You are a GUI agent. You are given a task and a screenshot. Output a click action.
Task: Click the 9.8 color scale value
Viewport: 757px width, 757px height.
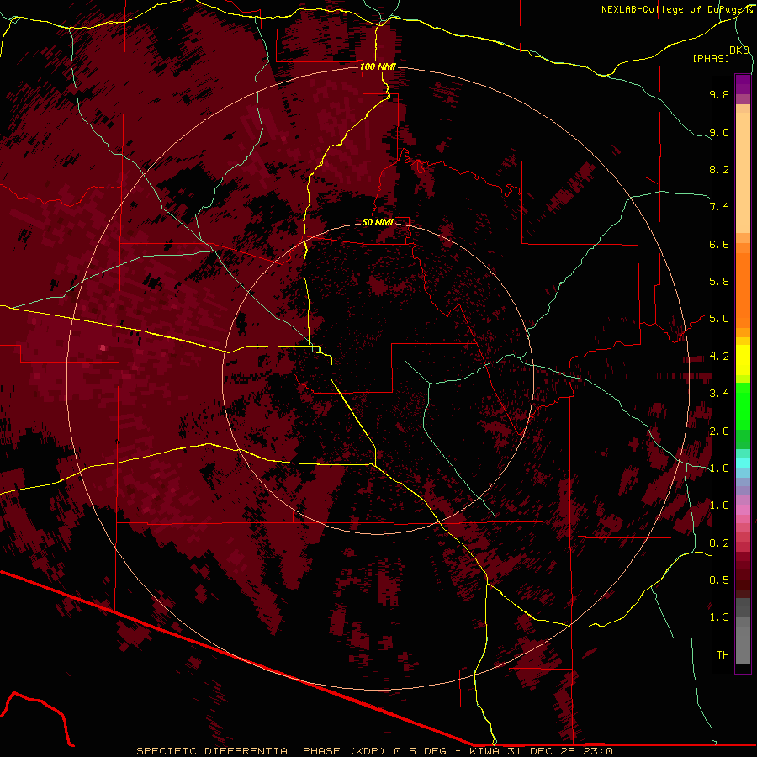pyautogui.click(x=719, y=94)
